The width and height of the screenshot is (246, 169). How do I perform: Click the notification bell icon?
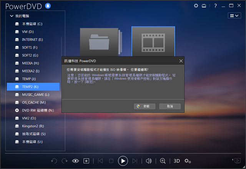tap(48, 6)
